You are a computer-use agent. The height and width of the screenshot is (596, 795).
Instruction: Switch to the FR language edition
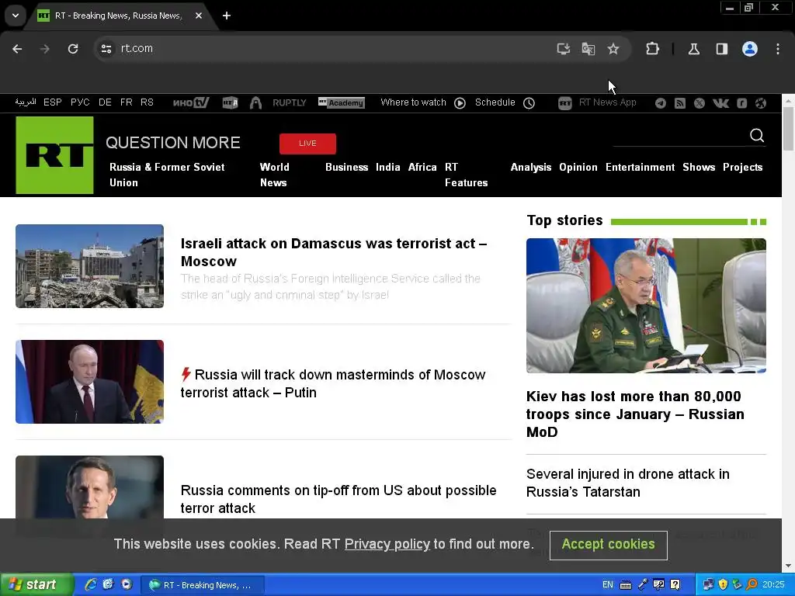point(127,102)
